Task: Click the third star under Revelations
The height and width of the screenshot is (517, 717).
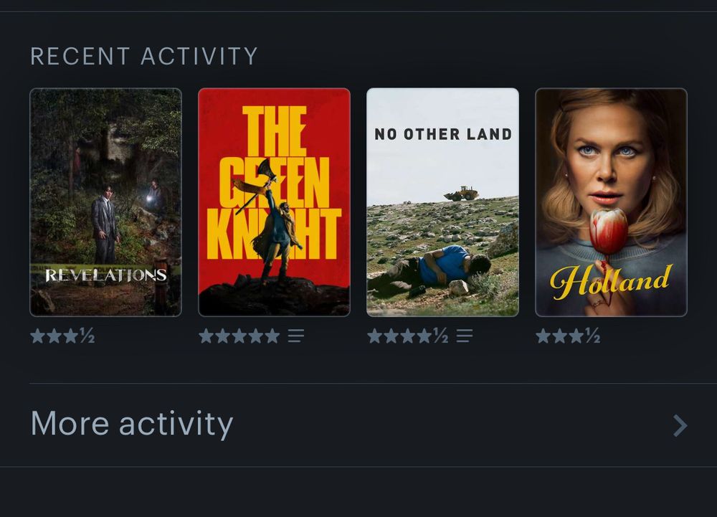Action: 71,336
